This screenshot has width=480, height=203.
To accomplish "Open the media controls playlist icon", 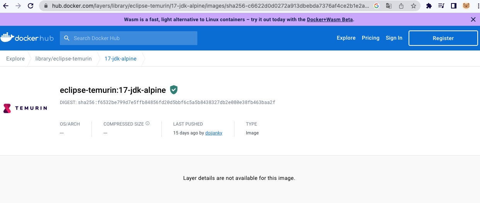I will pyautogui.click(x=441, y=6).
